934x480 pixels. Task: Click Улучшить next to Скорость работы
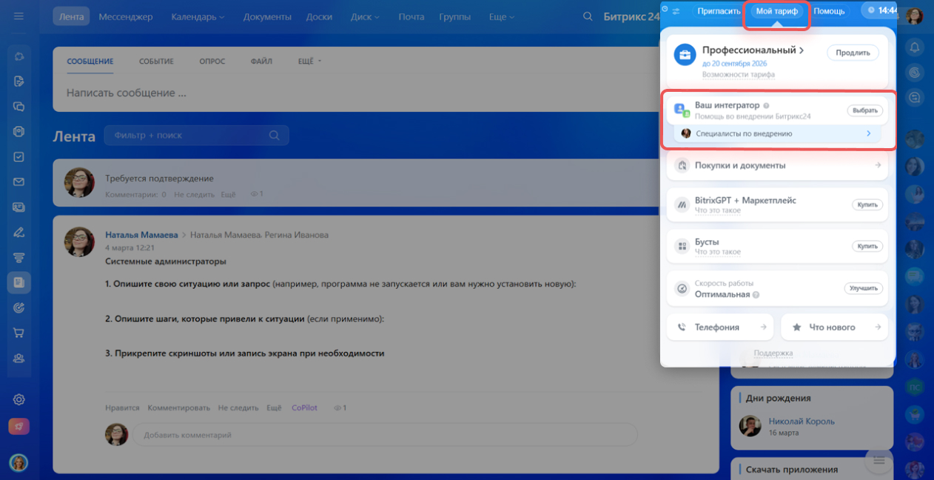click(864, 288)
